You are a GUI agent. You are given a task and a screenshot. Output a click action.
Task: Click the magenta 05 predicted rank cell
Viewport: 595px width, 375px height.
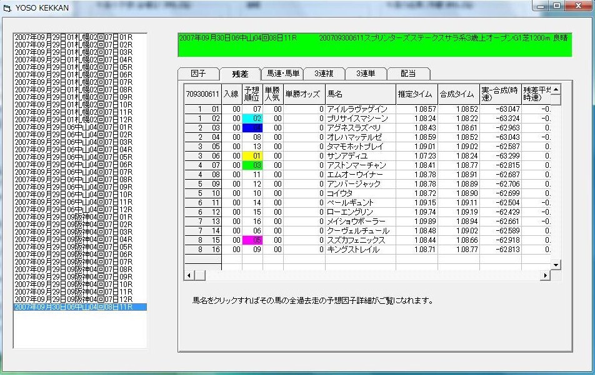(x=252, y=240)
